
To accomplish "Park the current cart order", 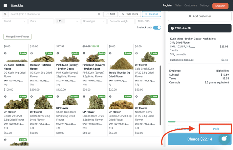I will pyautogui.click(x=215, y=129).
